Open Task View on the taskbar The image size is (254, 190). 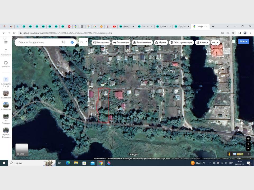coord(60,163)
